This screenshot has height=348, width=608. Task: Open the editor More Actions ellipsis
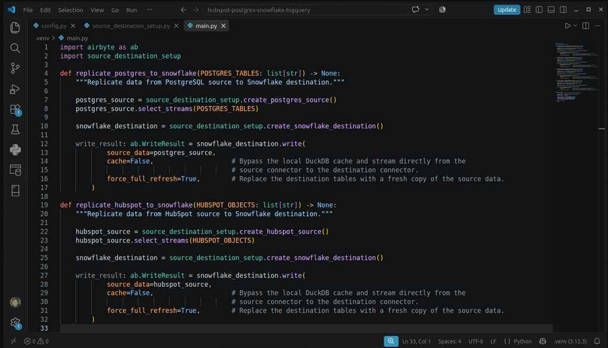coord(598,25)
